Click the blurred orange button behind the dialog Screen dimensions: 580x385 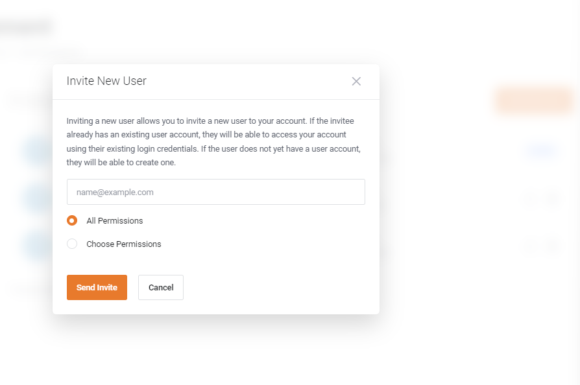click(533, 100)
